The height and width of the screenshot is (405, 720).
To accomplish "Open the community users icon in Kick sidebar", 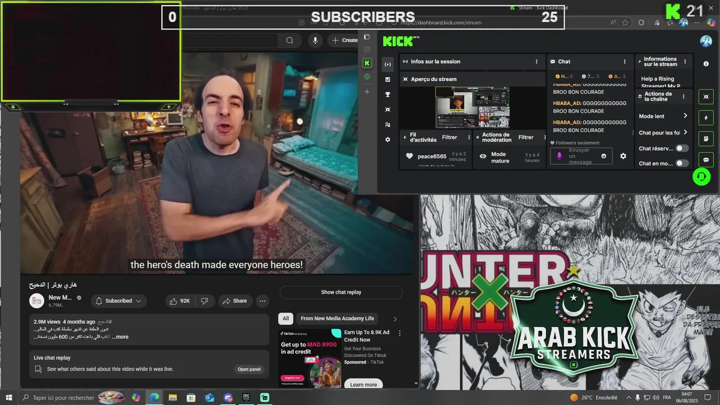I will click(388, 124).
